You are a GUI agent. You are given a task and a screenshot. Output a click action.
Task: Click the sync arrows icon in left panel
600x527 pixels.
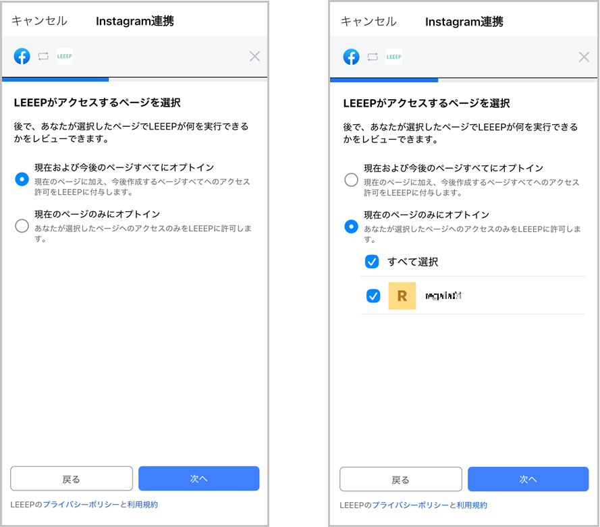pyautogui.click(x=43, y=56)
